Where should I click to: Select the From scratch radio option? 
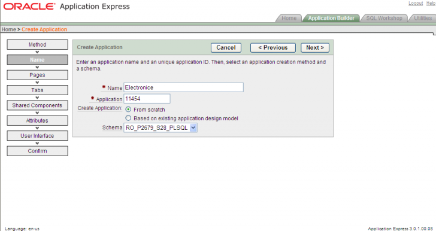coord(128,110)
